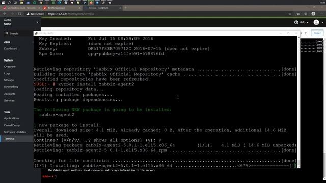Viewport: 326px width, 183px height.
Task: Click the Not secure warning indicator
Action: tap(35, 14)
